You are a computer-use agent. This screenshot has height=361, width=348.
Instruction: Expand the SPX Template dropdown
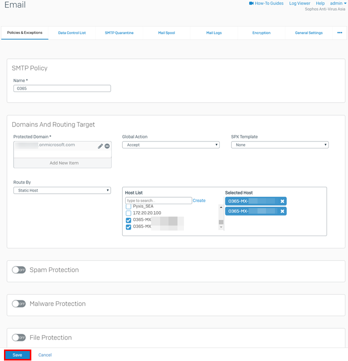coord(279,145)
